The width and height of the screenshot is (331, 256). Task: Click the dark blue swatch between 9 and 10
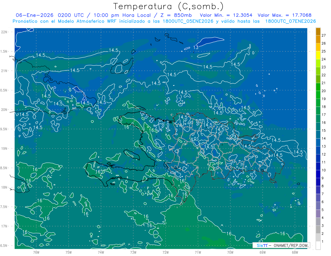point(318,174)
